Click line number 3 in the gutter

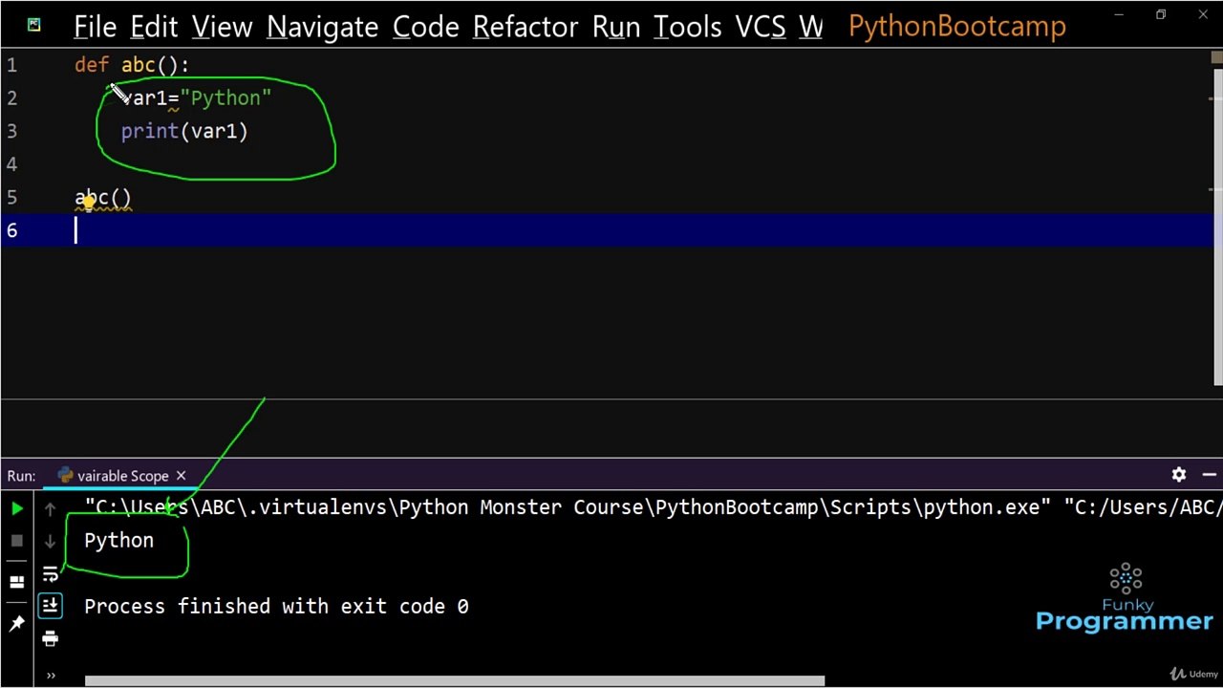pos(11,132)
